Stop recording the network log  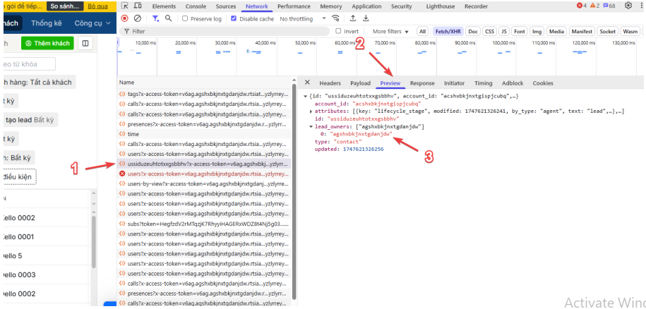point(125,18)
